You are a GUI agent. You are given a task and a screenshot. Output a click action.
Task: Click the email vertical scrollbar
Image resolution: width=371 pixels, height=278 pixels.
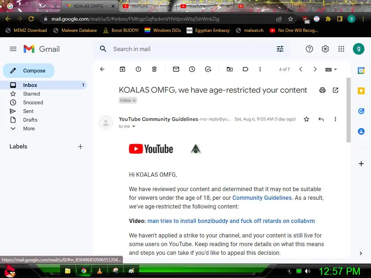349,110
